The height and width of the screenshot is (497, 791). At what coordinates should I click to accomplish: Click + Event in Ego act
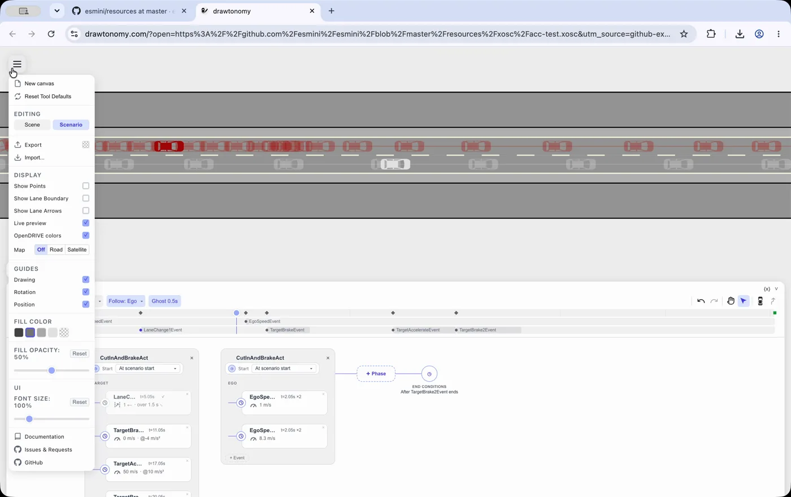click(237, 458)
